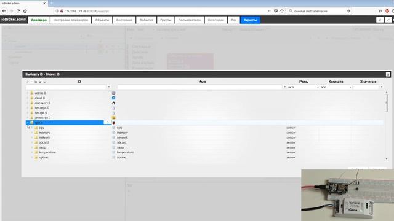The height and width of the screenshot is (221, 394).
Task: Click the ID filter input field
Action: pyautogui.click(x=66, y=87)
